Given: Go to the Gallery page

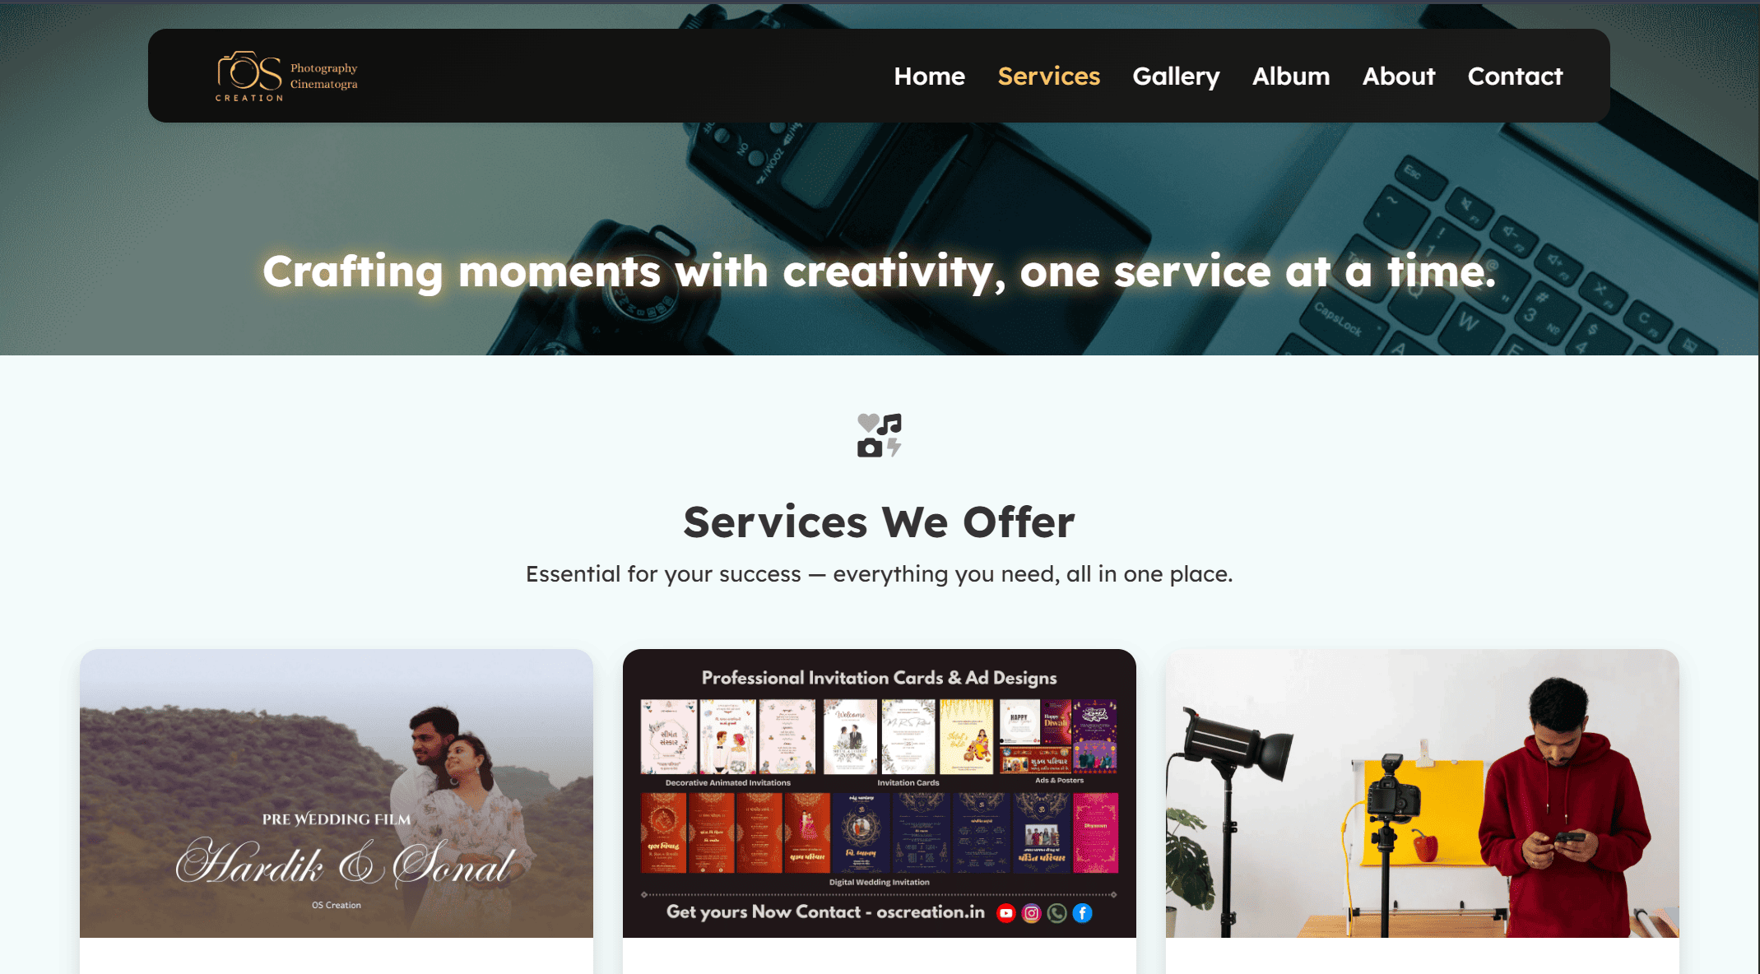Looking at the screenshot, I should (x=1176, y=76).
